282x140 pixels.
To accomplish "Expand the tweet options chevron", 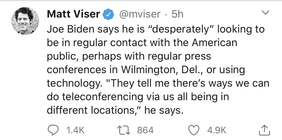I will click(x=265, y=13).
